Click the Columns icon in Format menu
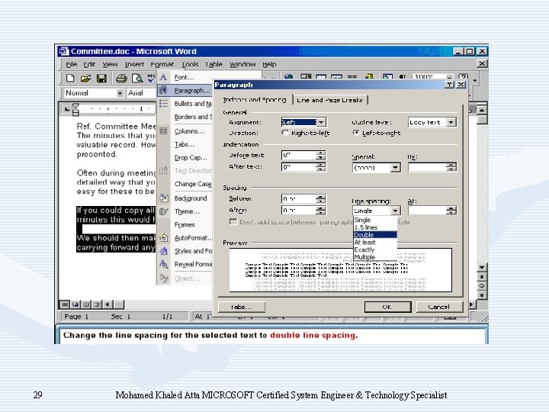 (163, 130)
